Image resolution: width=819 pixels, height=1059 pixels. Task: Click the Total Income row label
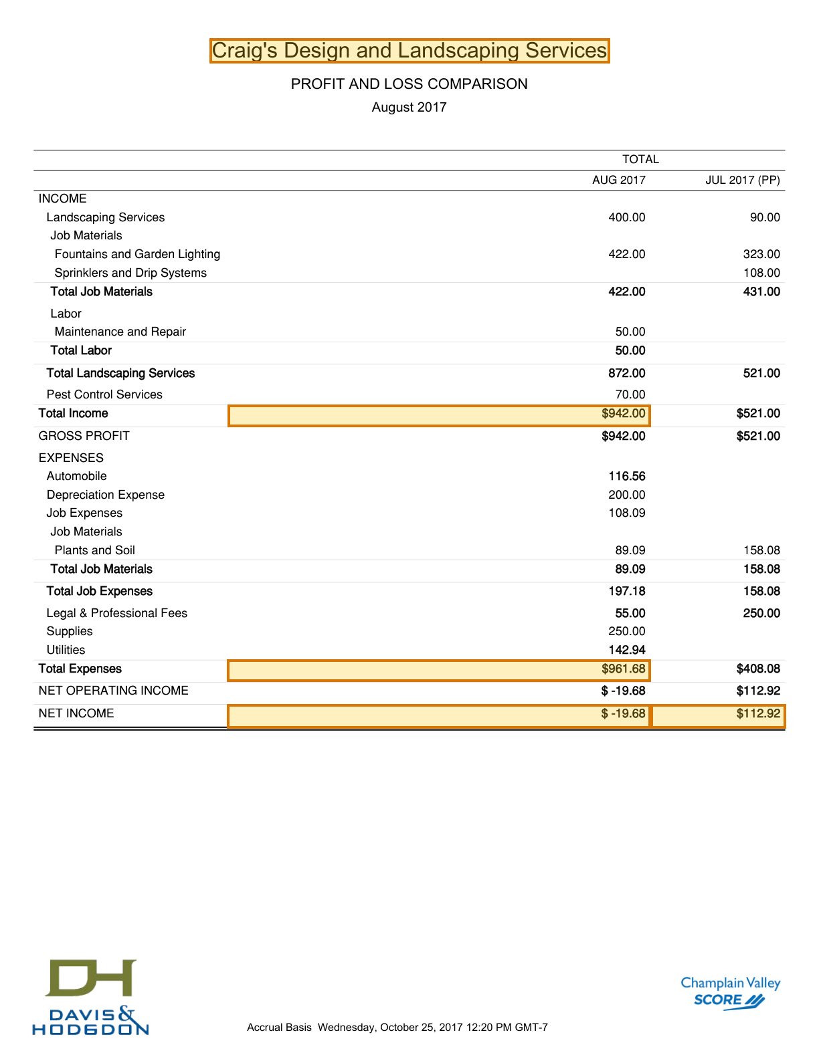pyautogui.click(x=73, y=413)
